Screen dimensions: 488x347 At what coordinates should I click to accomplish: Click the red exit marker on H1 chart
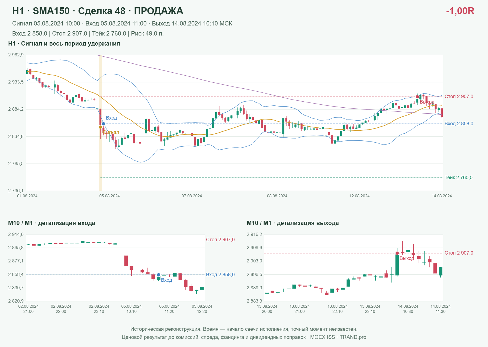(x=417, y=97)
